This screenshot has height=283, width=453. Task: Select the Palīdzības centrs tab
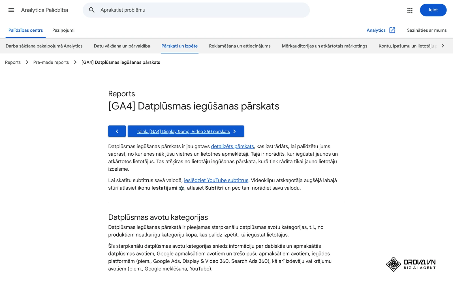tap(25, 30)
